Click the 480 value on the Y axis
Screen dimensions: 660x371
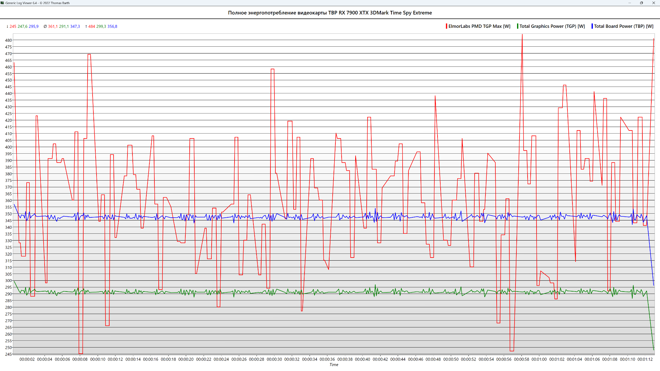8,40
